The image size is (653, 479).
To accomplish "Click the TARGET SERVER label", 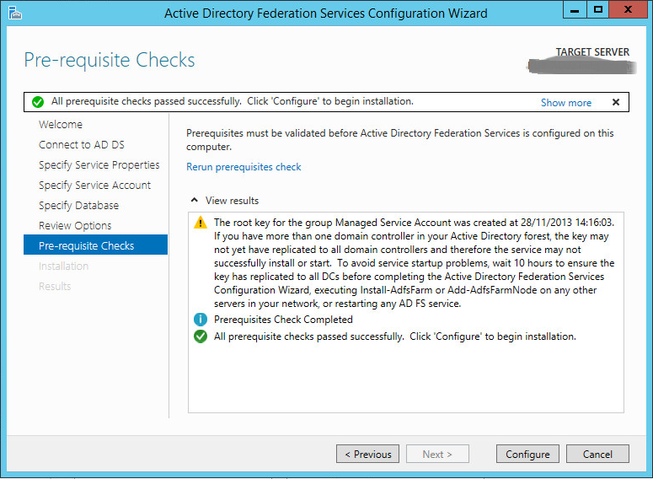I will point(592,52).
